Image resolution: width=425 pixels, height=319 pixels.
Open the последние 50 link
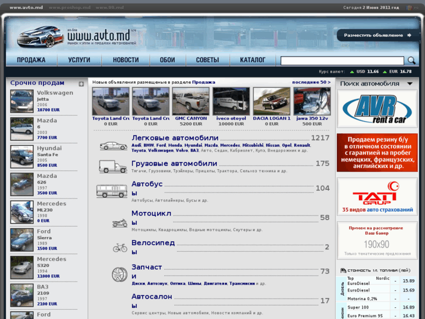point(312,82)
